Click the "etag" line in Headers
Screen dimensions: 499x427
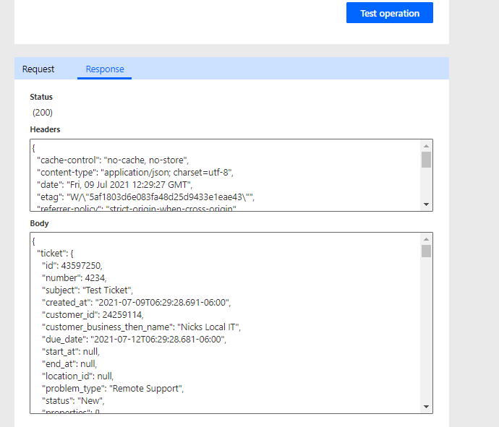click(x=145, y=197)
